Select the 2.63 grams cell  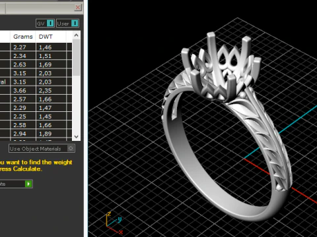[x=23, y=65]
